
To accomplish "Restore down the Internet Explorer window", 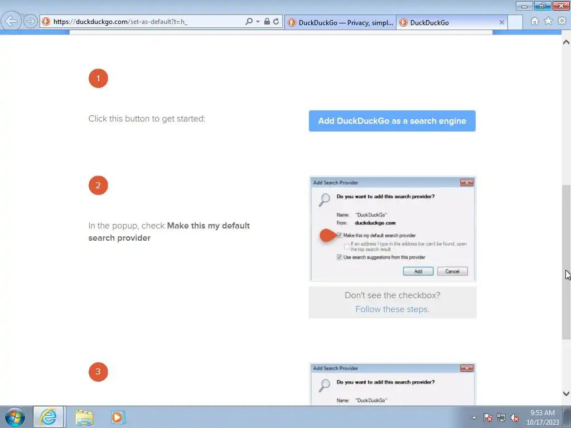I will [542, 6].
